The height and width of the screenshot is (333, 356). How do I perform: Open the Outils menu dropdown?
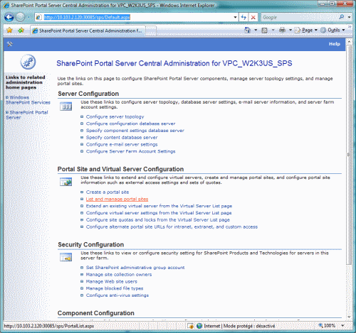click(x=333, y=30)
